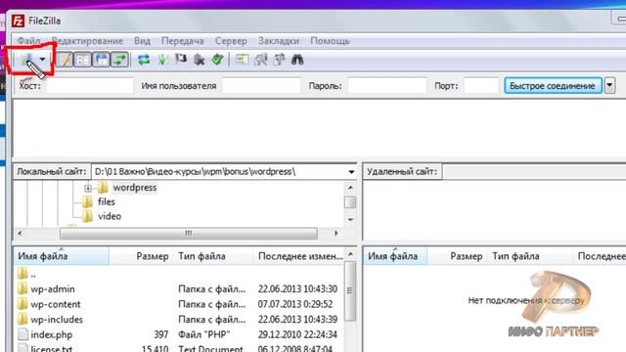Click the index.php file icon

pyautogui.click(x=22, y=334)
